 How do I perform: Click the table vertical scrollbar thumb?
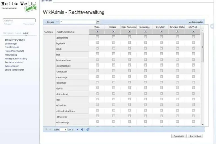point(202,47)
